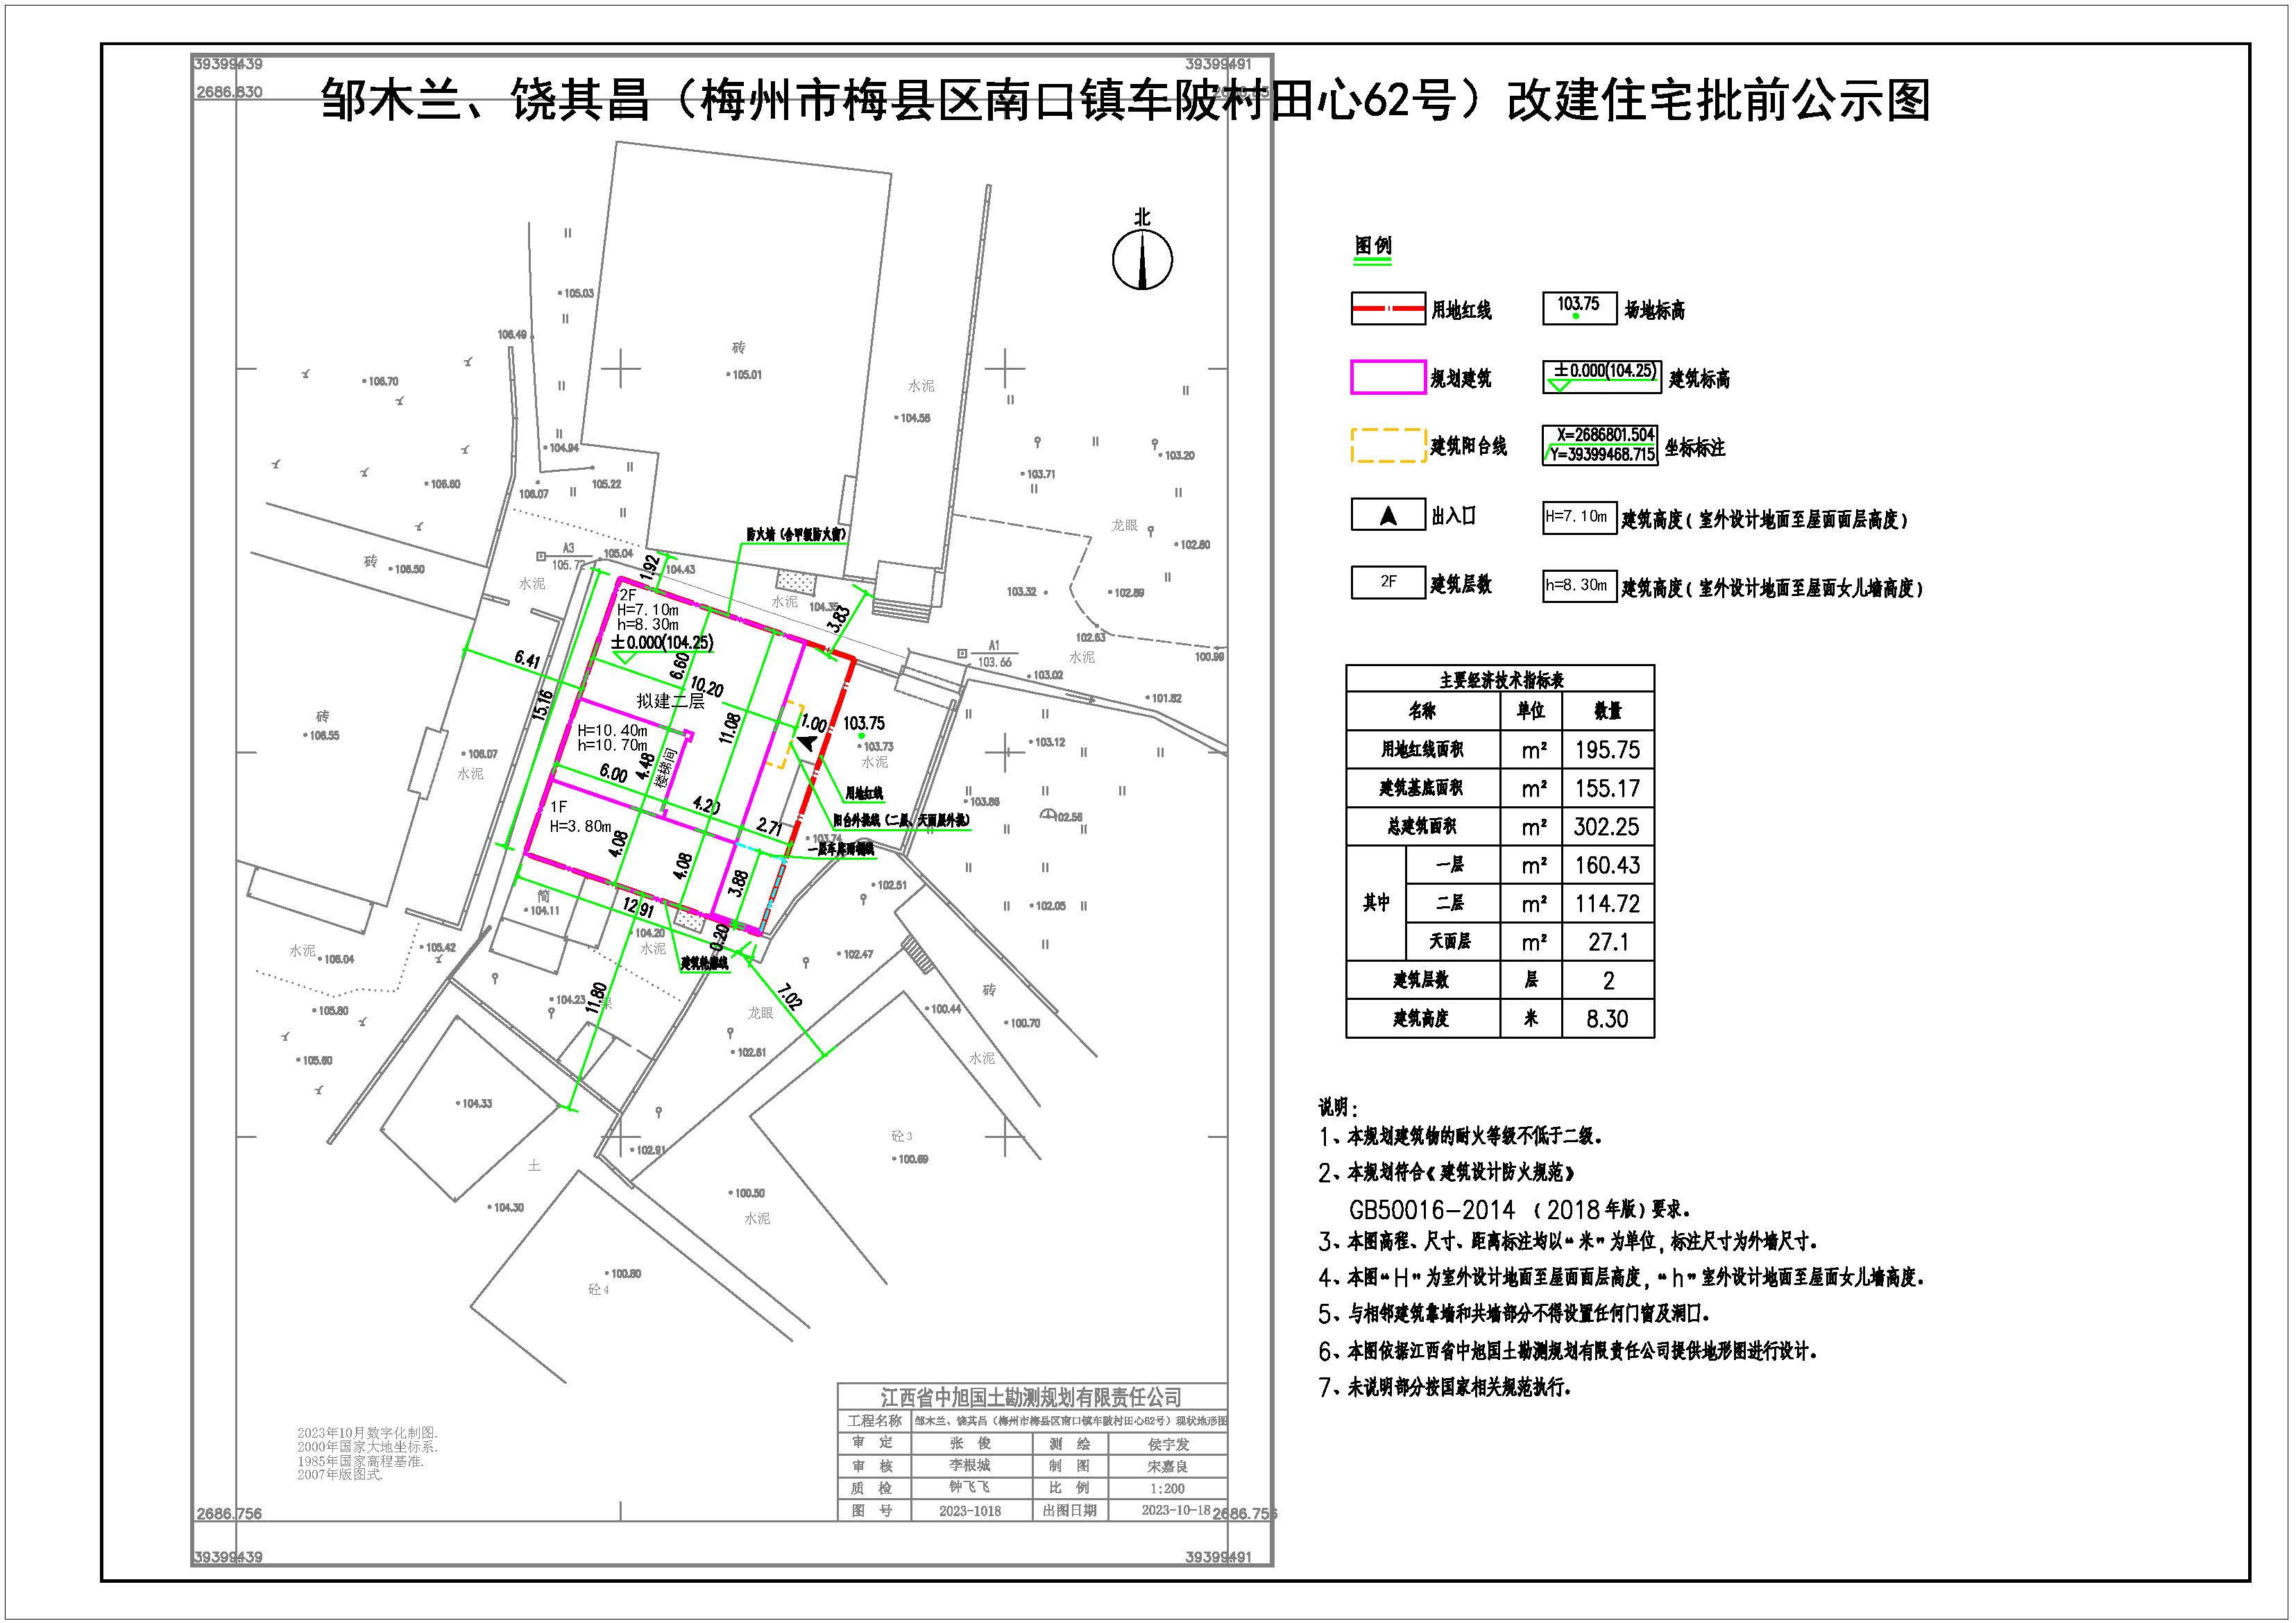Click the 103.75 场地标高 sample box in legend
The height and width of the screenshot is (1623, 2296).
1579,308
